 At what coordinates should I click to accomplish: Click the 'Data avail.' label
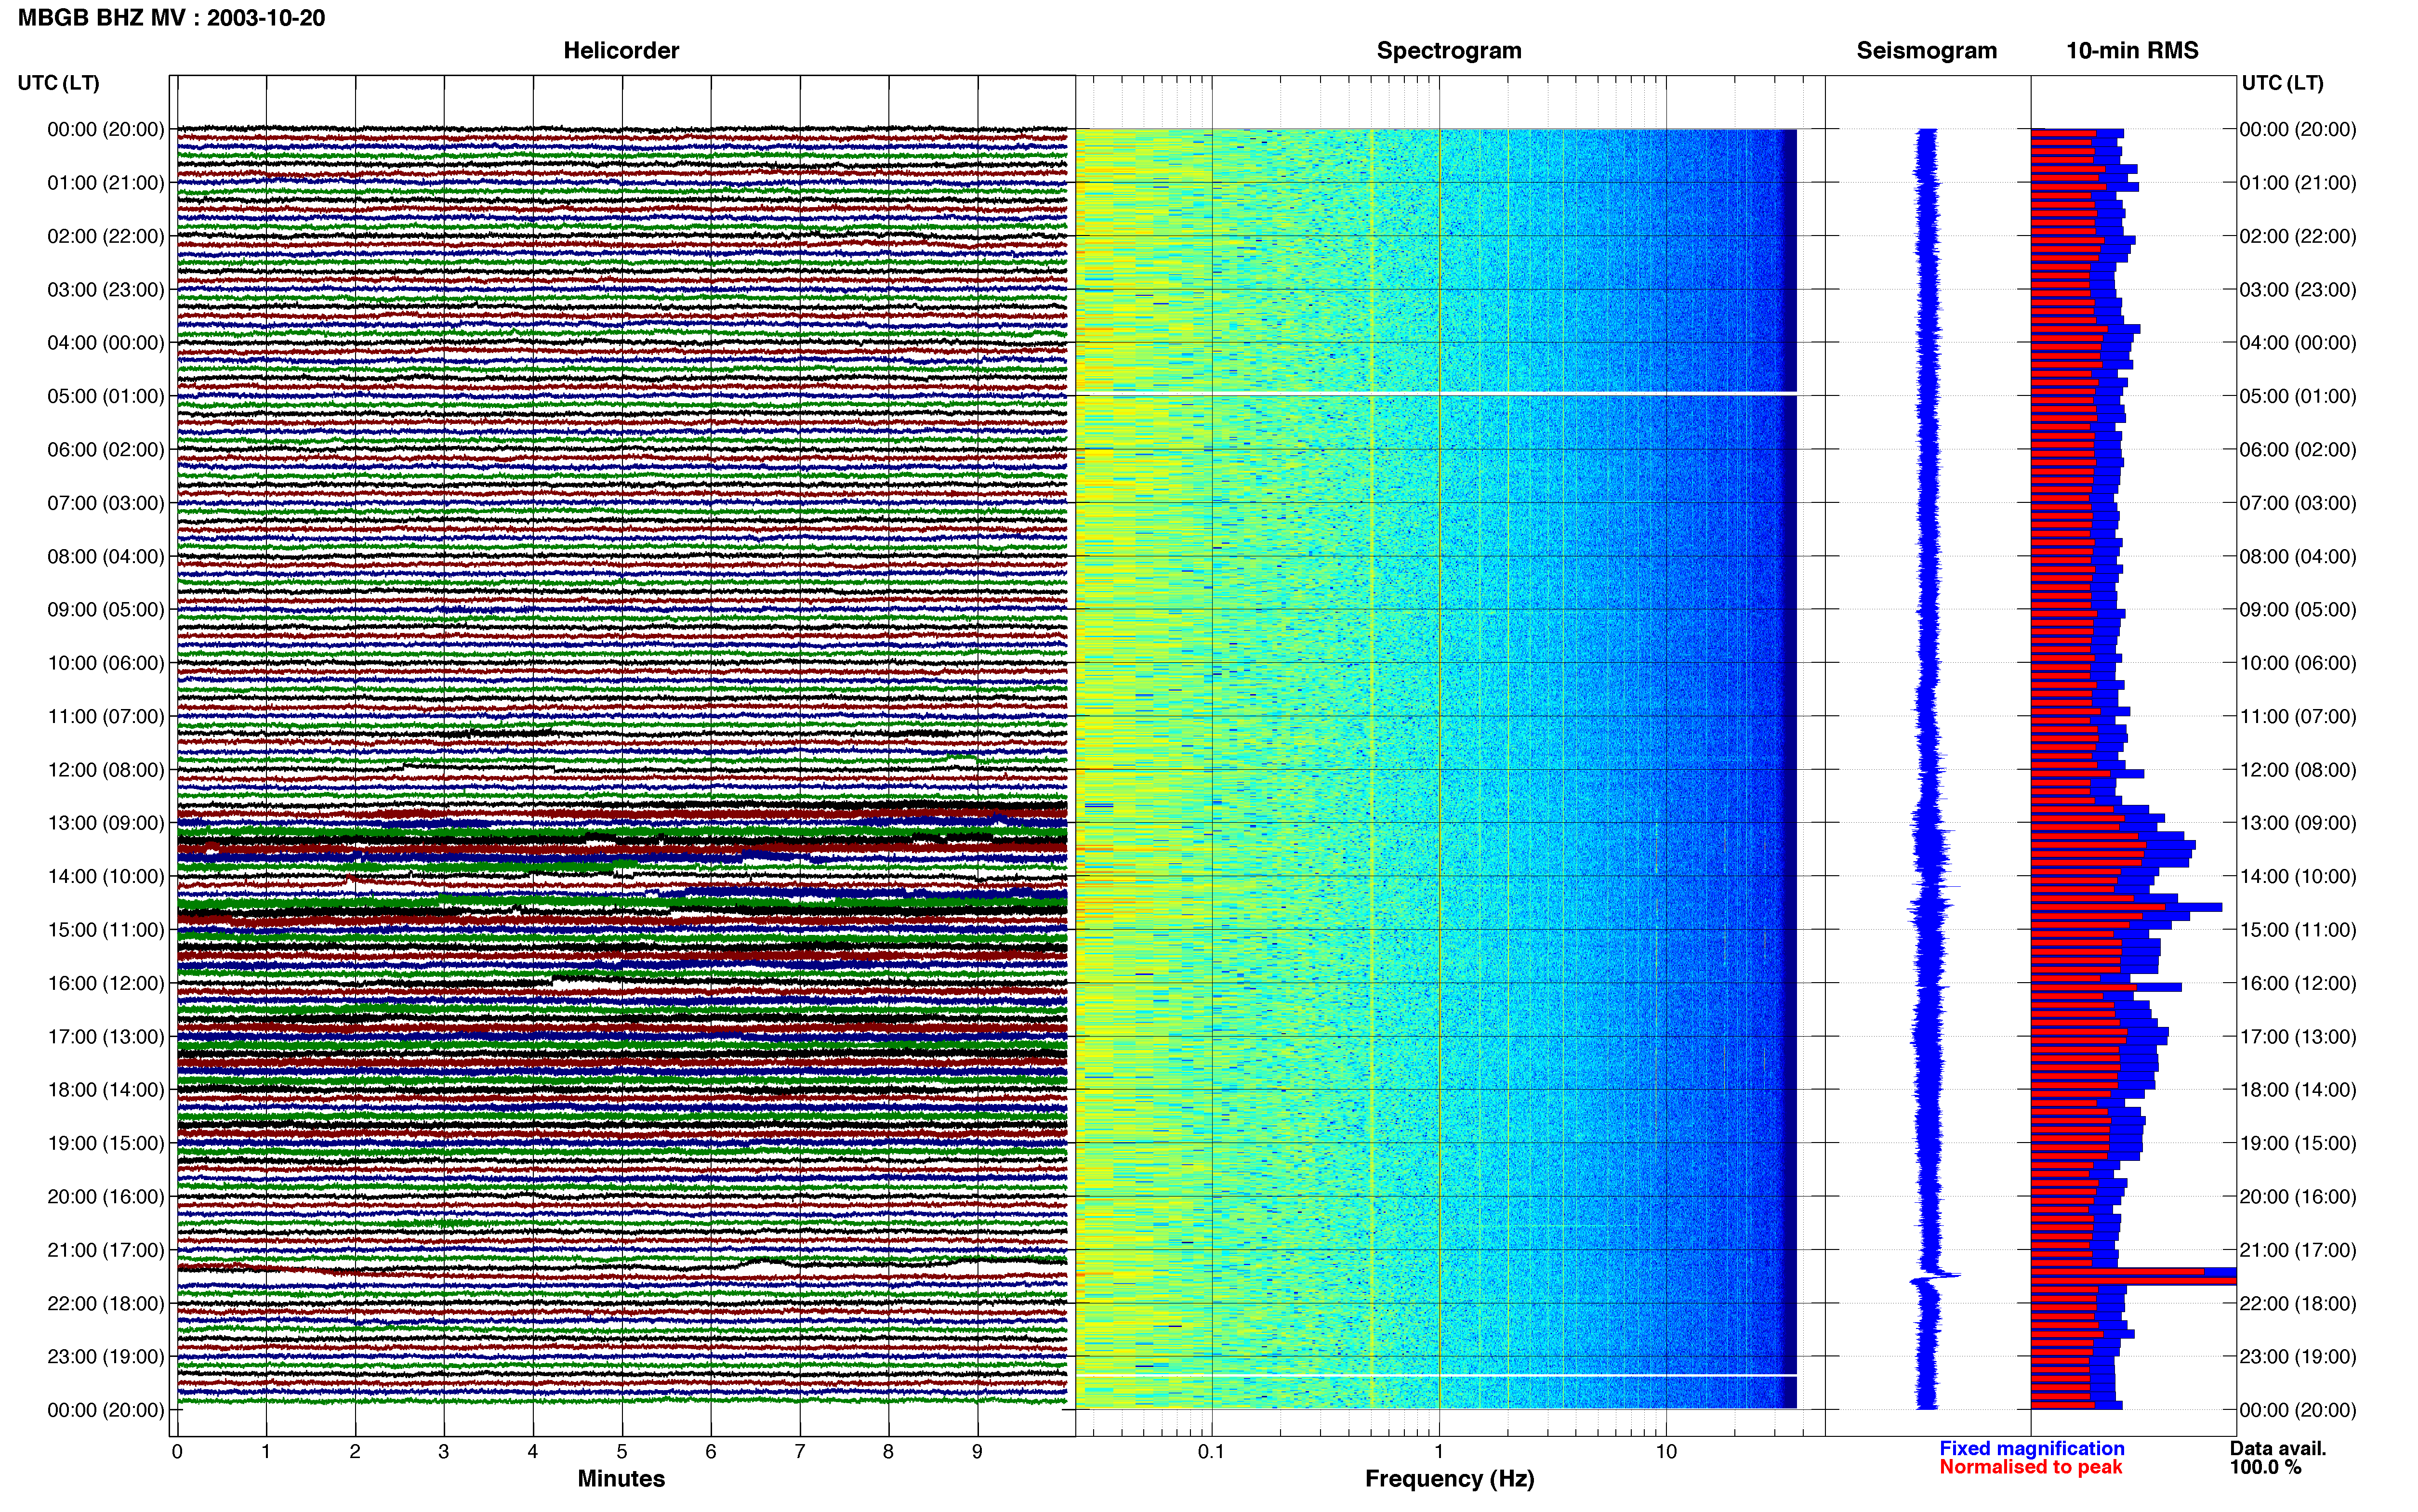coord(2278,1448)
